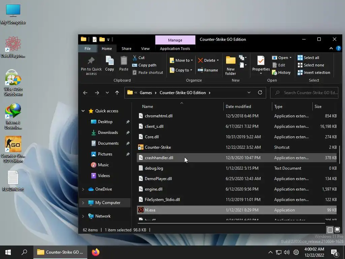Open recent locations dropdown arrow

(x=107, y=93)
